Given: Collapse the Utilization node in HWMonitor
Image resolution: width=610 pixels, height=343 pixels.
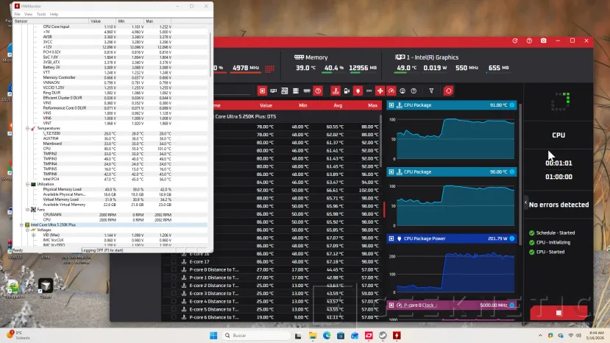Looking at the screenshot, I should click(x=28, y=184).
